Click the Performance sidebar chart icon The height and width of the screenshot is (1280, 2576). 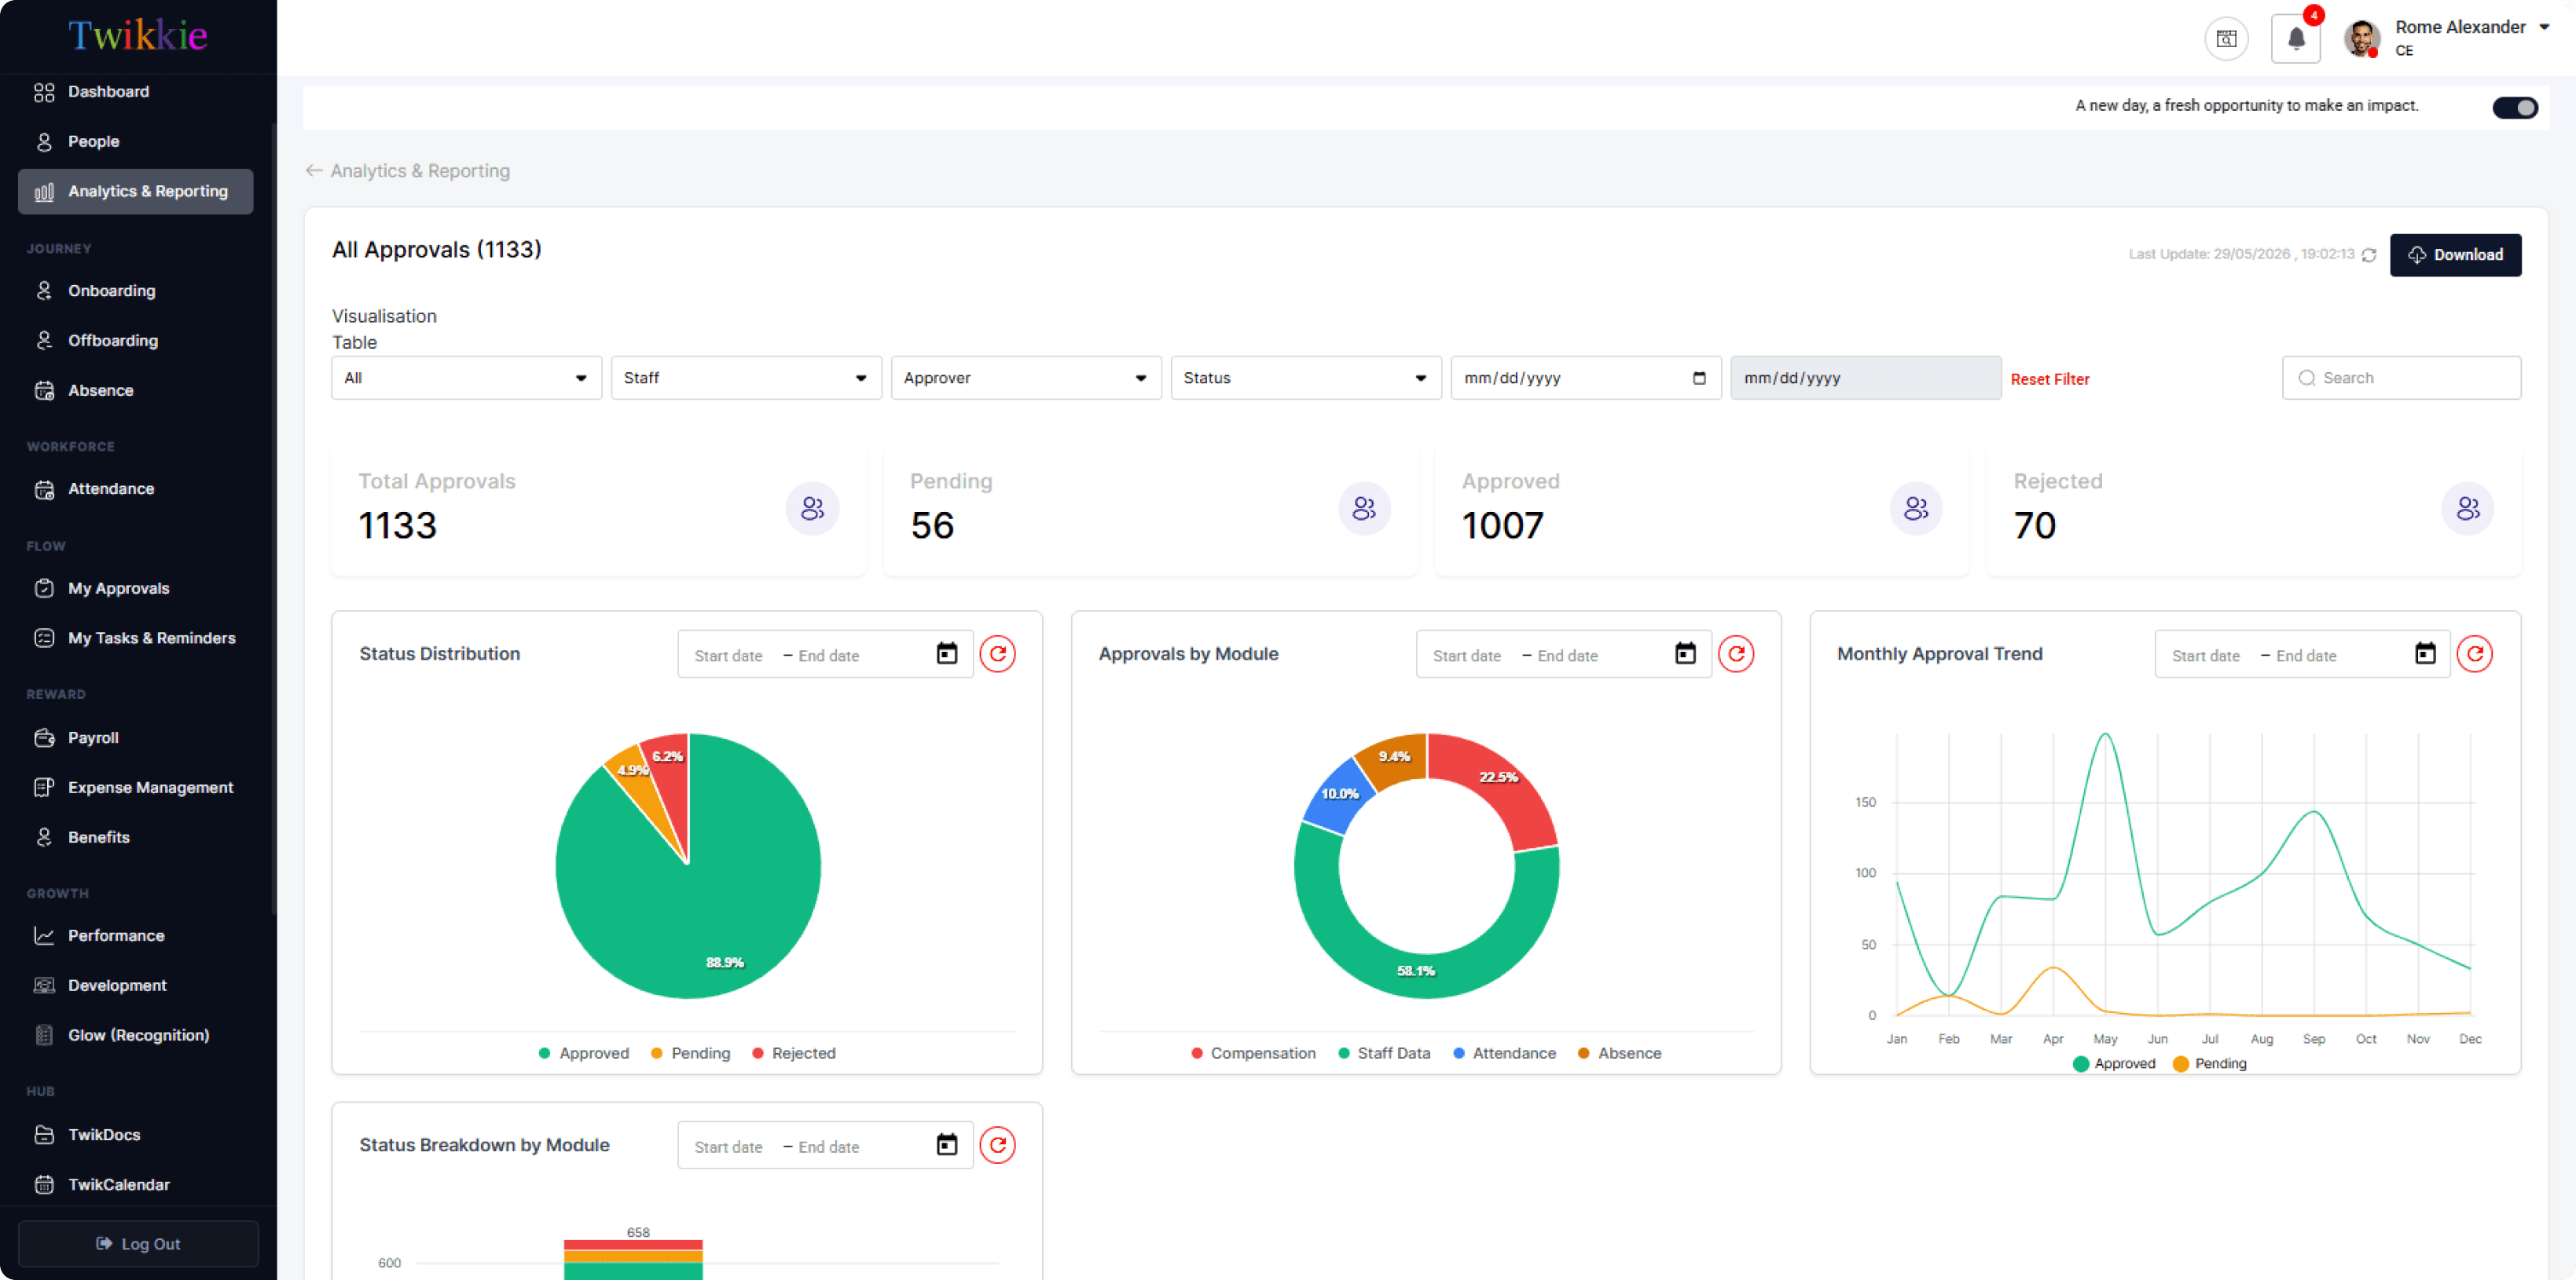tap(44, 936)
